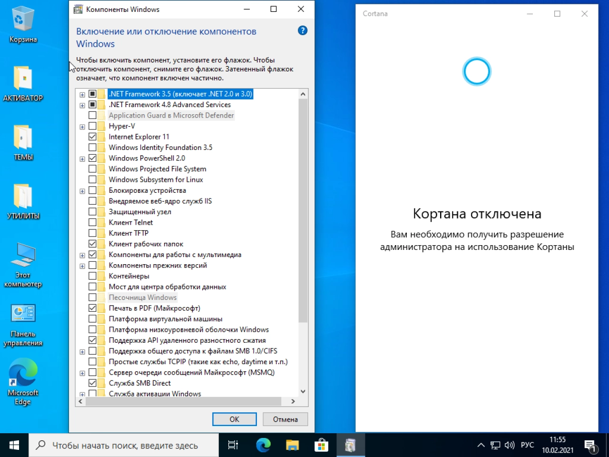
Task: Open the АКТИВАТОР desktop folder
Action: (x=23, y=84)
